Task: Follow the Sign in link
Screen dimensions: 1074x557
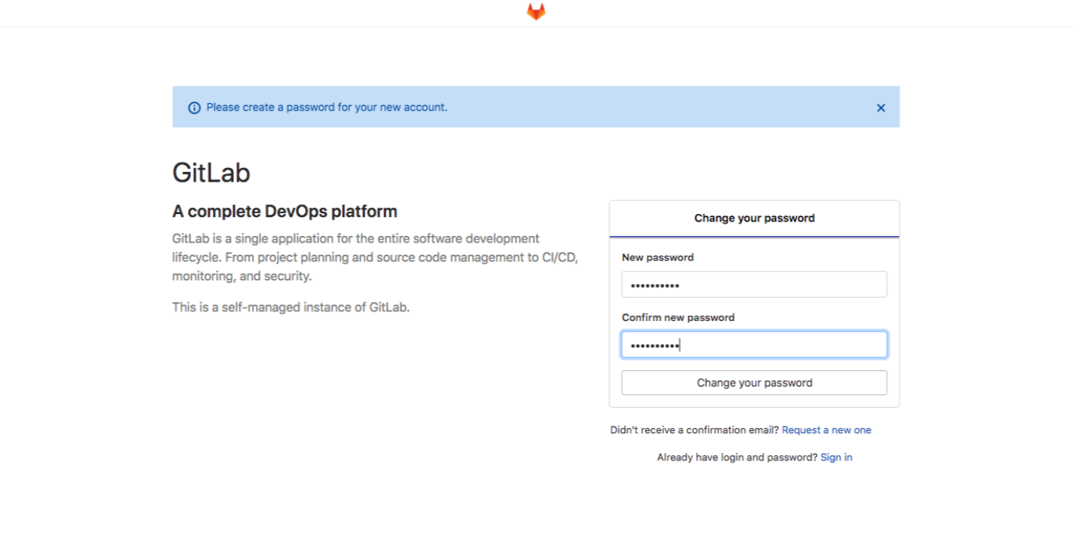Action: pyautogui.click(x=836, y=458)
